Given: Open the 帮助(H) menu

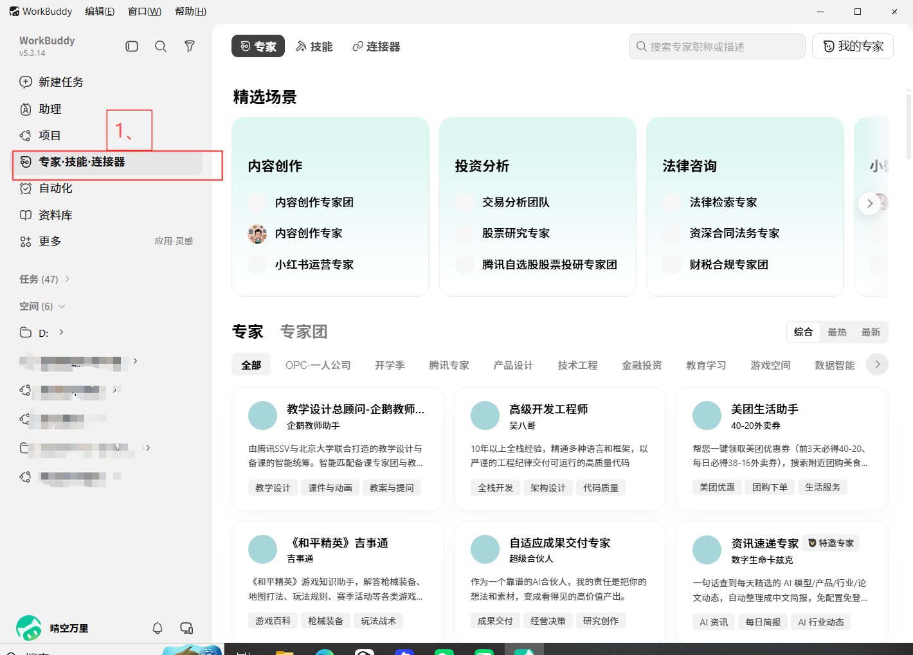Looking at the screenshot, I should [190, 12].
